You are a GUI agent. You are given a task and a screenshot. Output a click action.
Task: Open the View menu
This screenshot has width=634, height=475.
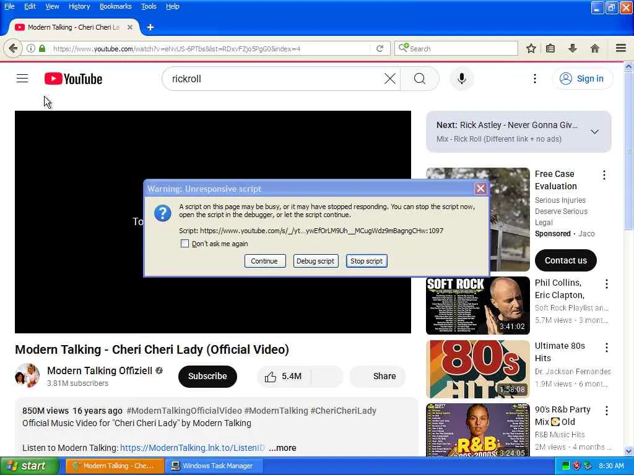point(52,6)
